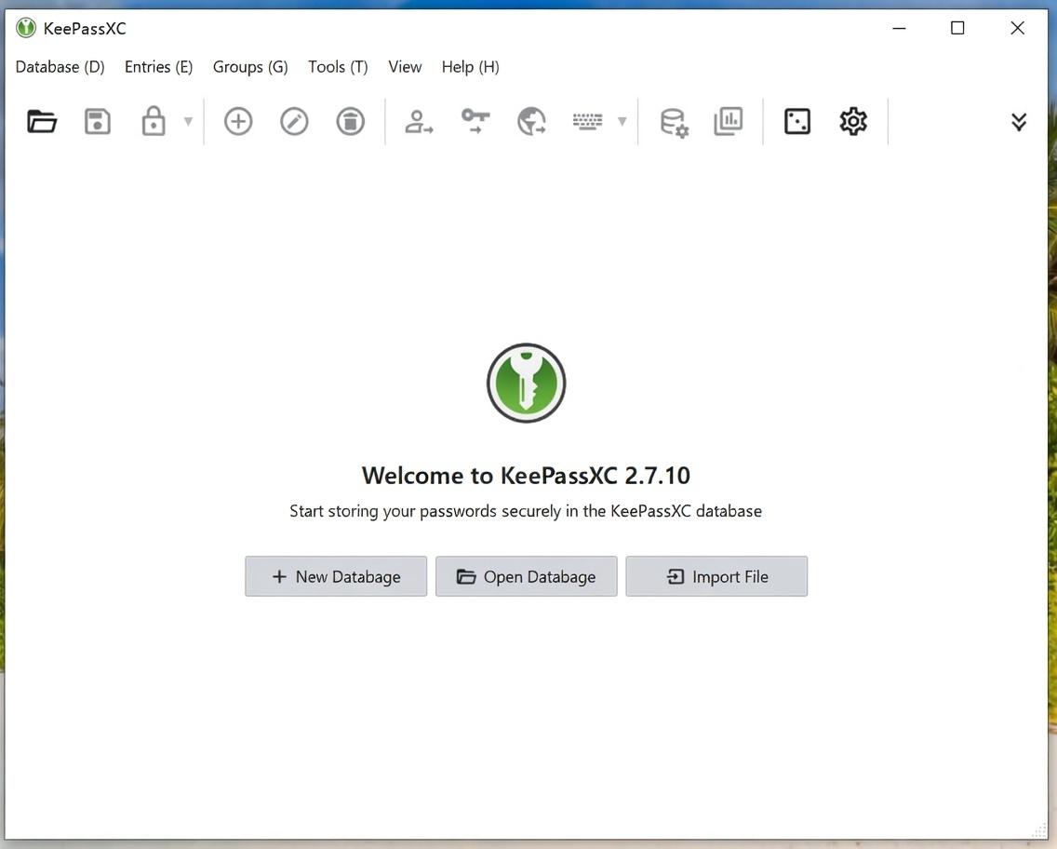Click the Edit Entry pencil icon
The image size is (1057, 849).
click(x=294, y=121)
